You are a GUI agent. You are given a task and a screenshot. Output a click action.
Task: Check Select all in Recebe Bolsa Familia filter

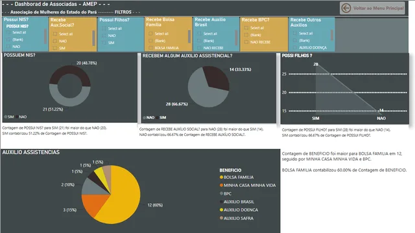150,34
